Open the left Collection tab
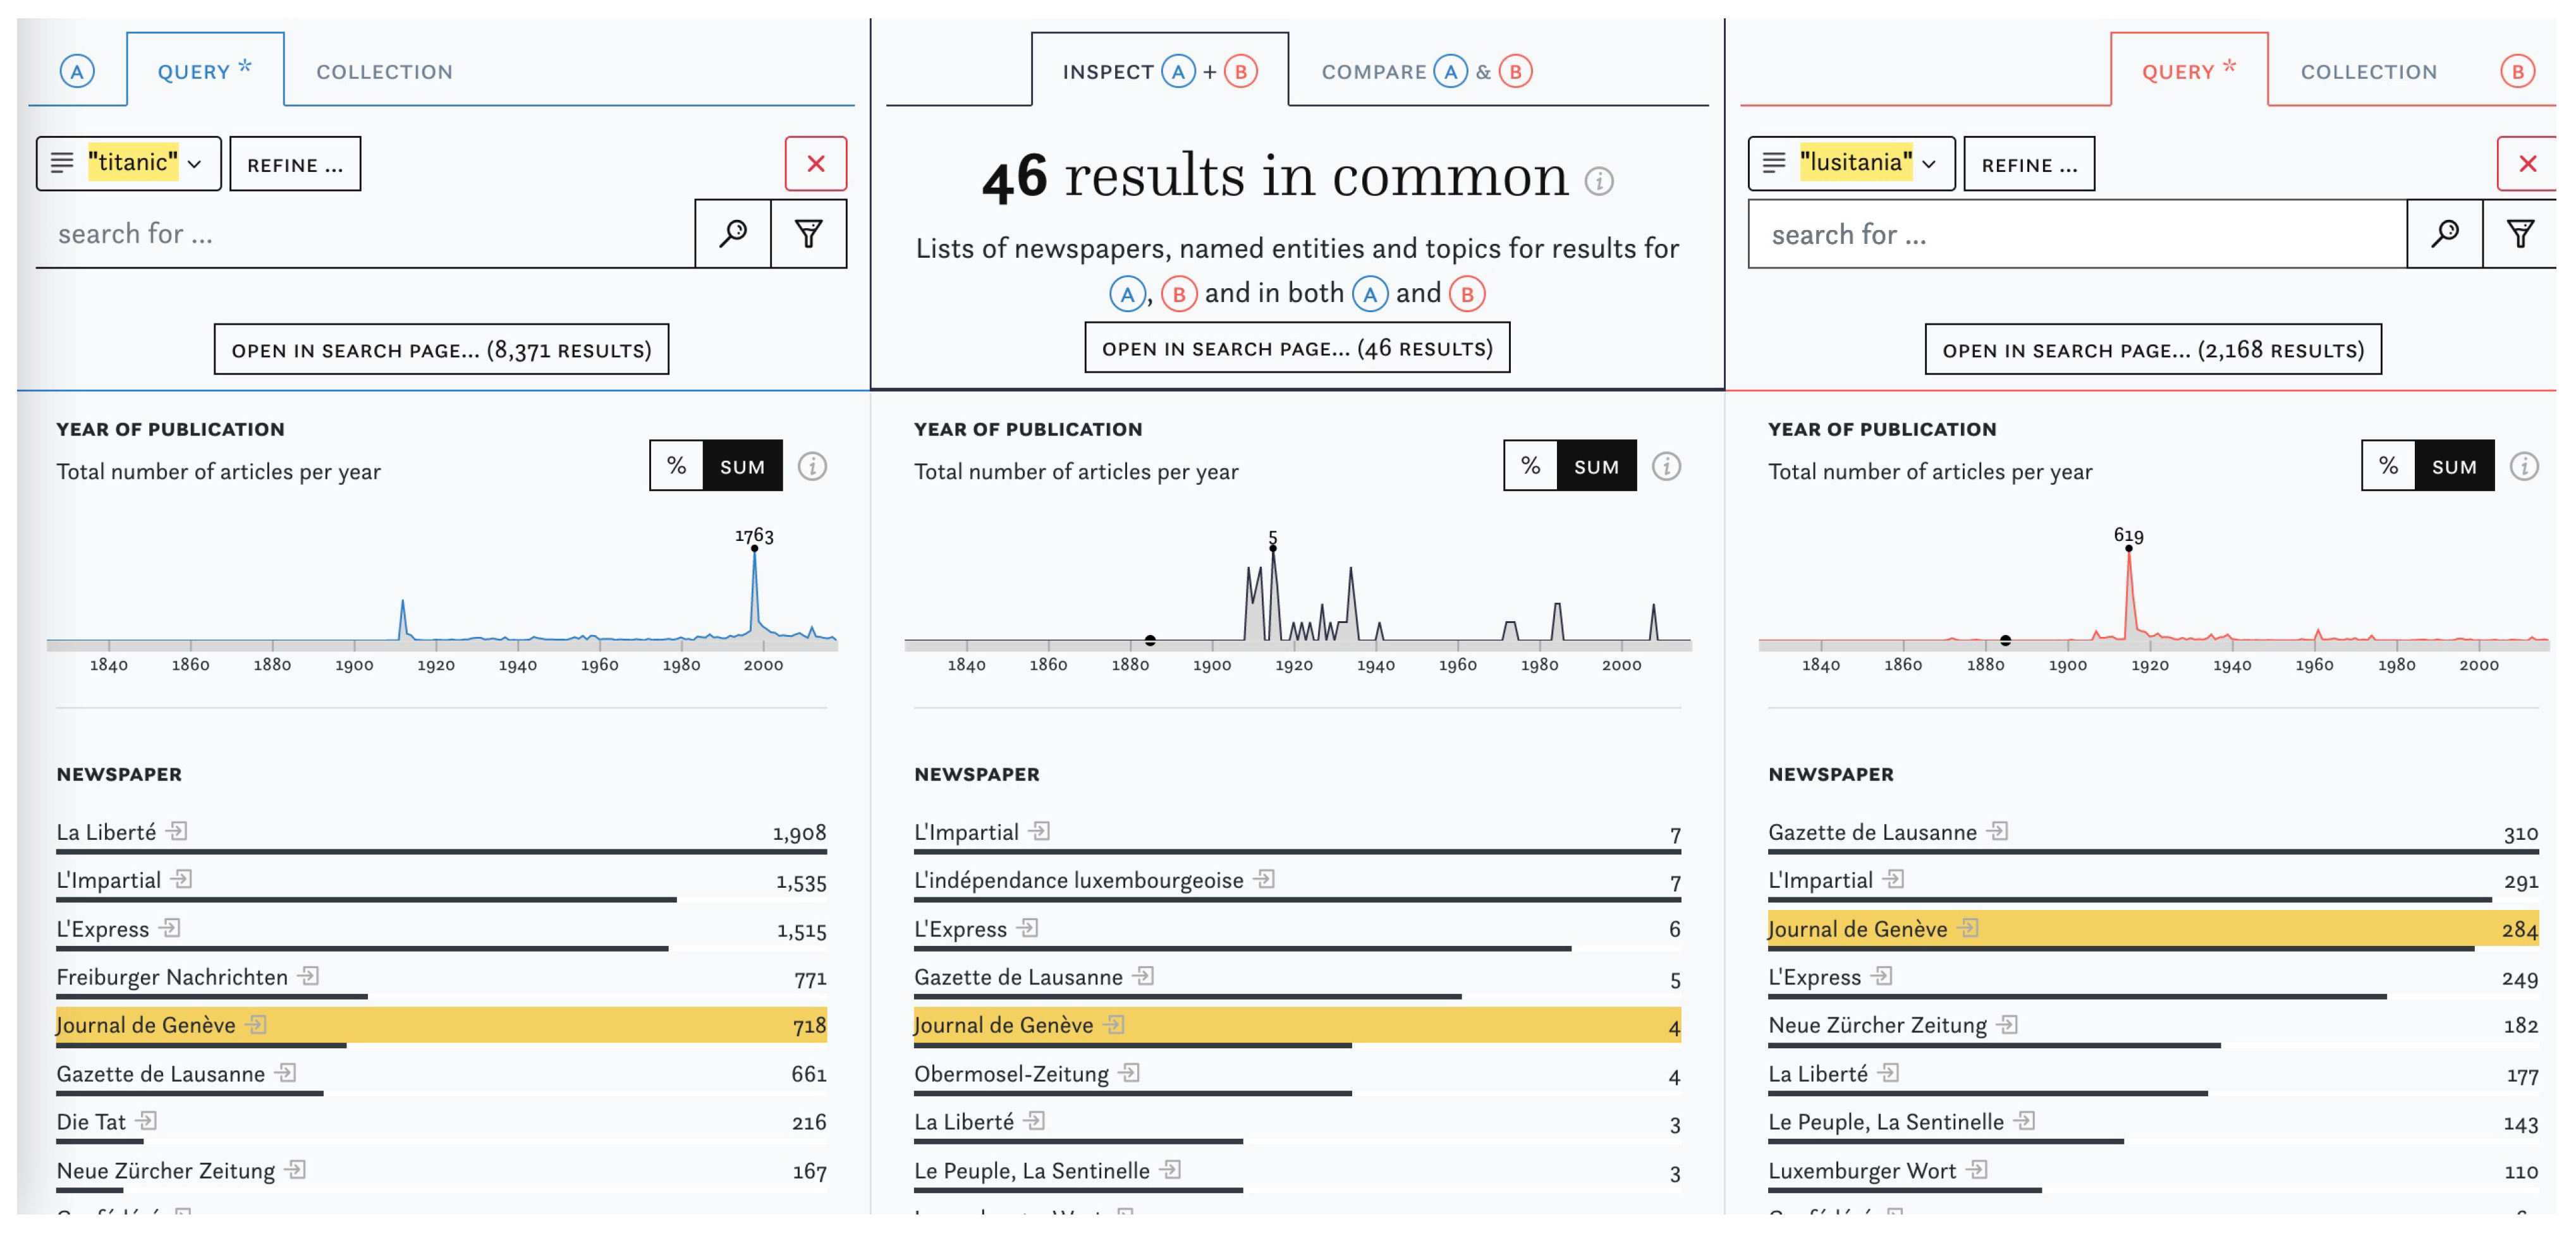Image resolution: width=2576 pixels, height=1236 pixels. click(x=384, y=72)
